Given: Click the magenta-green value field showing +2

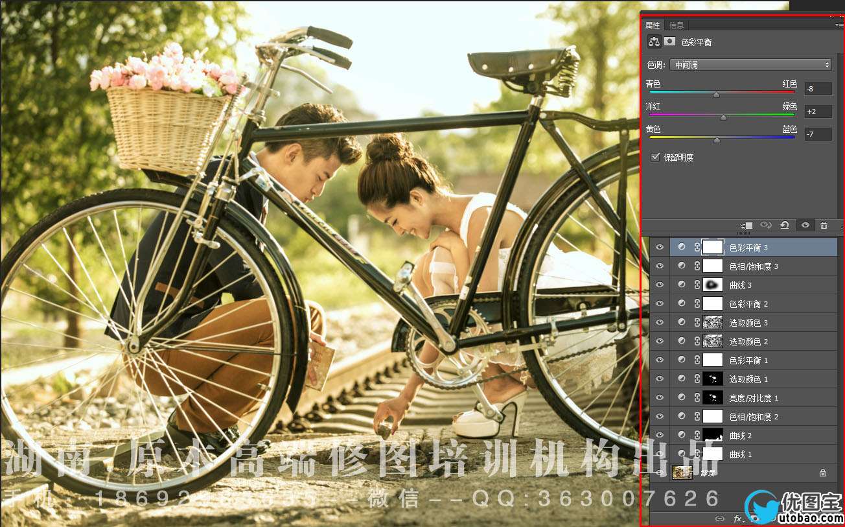Looking at the screenshot, I should coord(818,111).
